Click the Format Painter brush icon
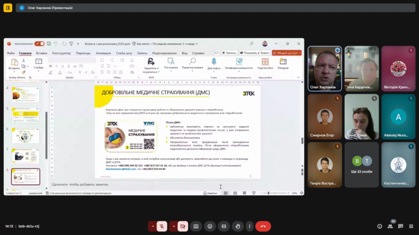The height and width of the screenshot is (235, 419). [x=23, y=72]
